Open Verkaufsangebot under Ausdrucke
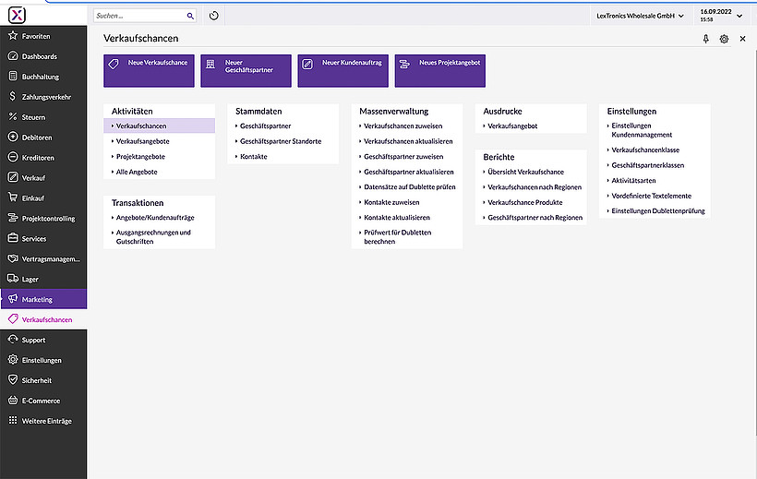 512,126
